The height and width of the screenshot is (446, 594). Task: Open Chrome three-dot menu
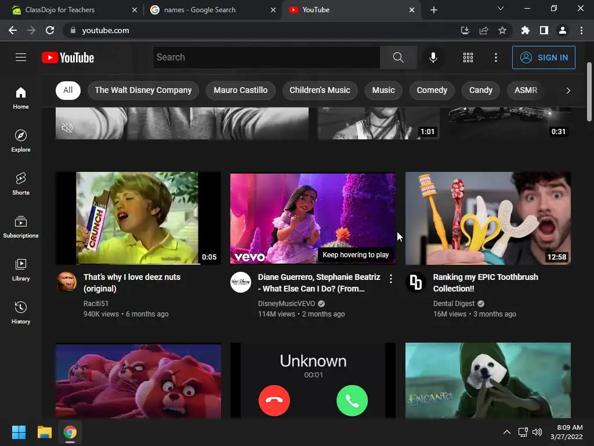coord(581,30)
